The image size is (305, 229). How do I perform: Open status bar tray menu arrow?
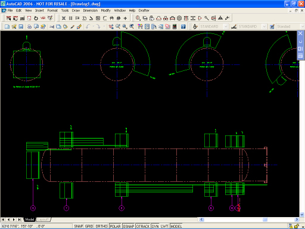pyautogui.click(x=303, y=227)
